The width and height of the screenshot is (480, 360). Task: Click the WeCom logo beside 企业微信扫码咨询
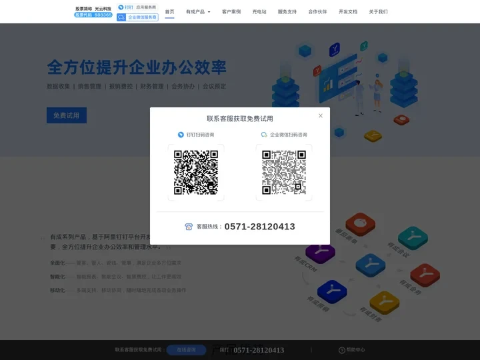pos(264,135)
